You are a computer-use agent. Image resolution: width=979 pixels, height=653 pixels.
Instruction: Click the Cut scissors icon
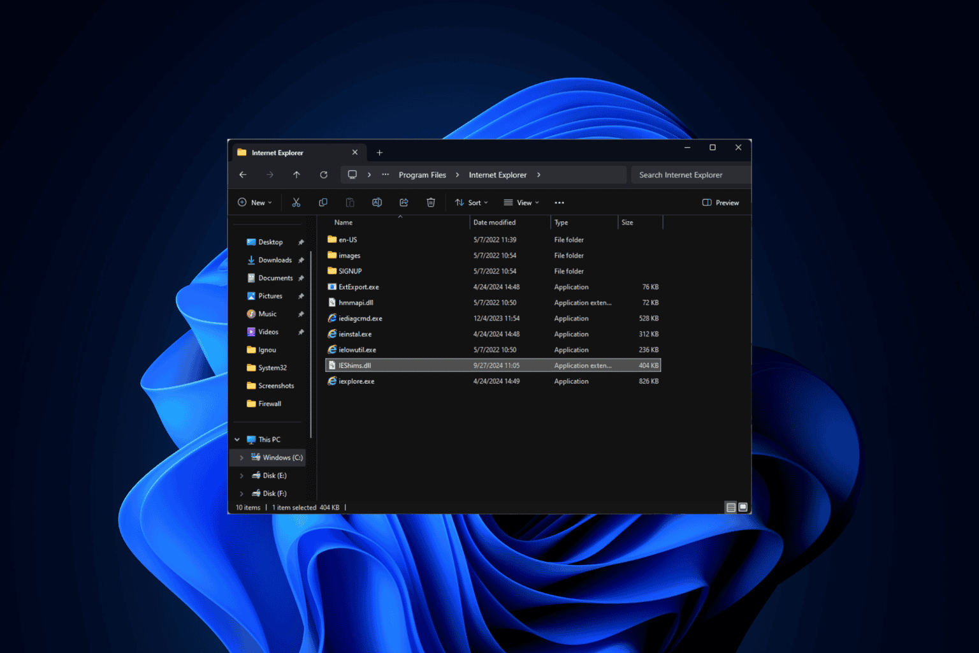click(296, 202)
